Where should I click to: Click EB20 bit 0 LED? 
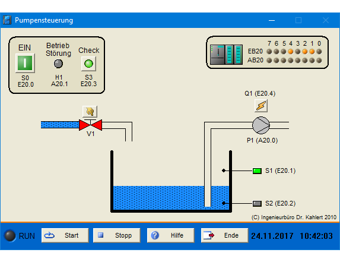(319, 52)
